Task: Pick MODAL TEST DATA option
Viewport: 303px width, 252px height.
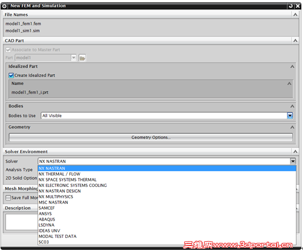Action: 167,236
